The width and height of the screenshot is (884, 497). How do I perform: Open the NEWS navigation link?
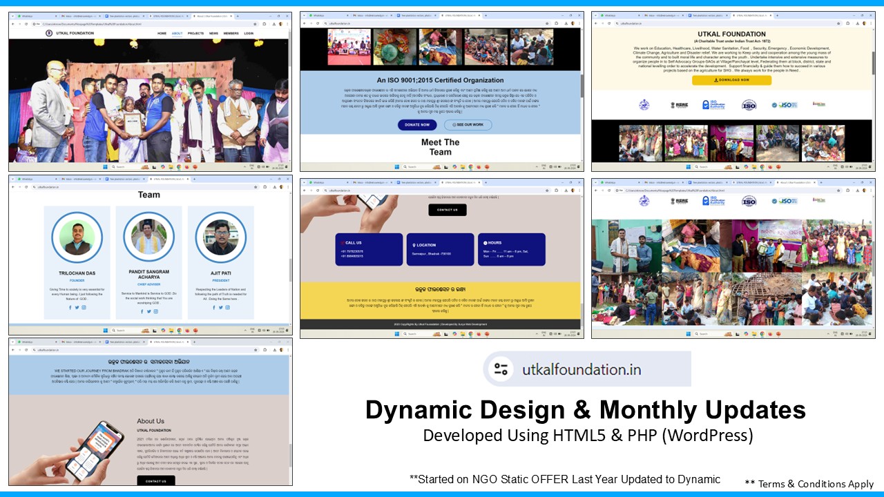(x=214, y=33)
